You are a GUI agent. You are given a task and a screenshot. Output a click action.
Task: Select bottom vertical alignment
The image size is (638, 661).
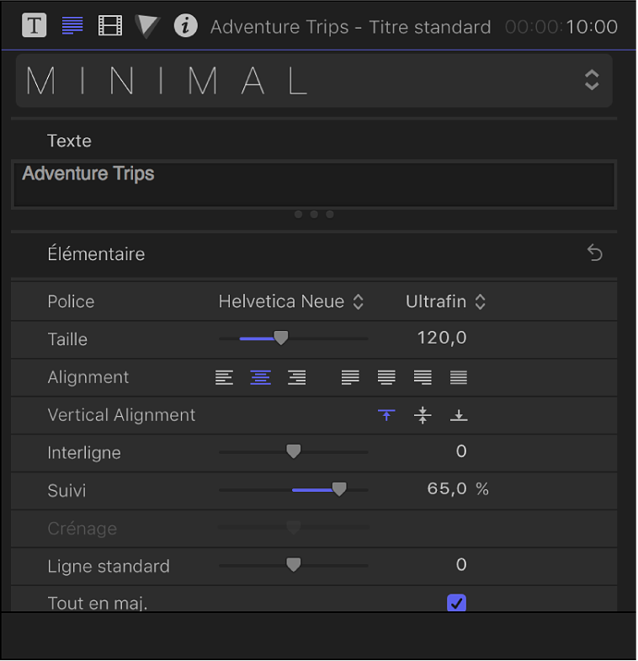(459, 415)
